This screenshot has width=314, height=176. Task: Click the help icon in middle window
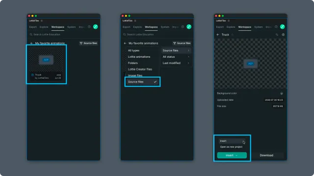click(183, 27)
